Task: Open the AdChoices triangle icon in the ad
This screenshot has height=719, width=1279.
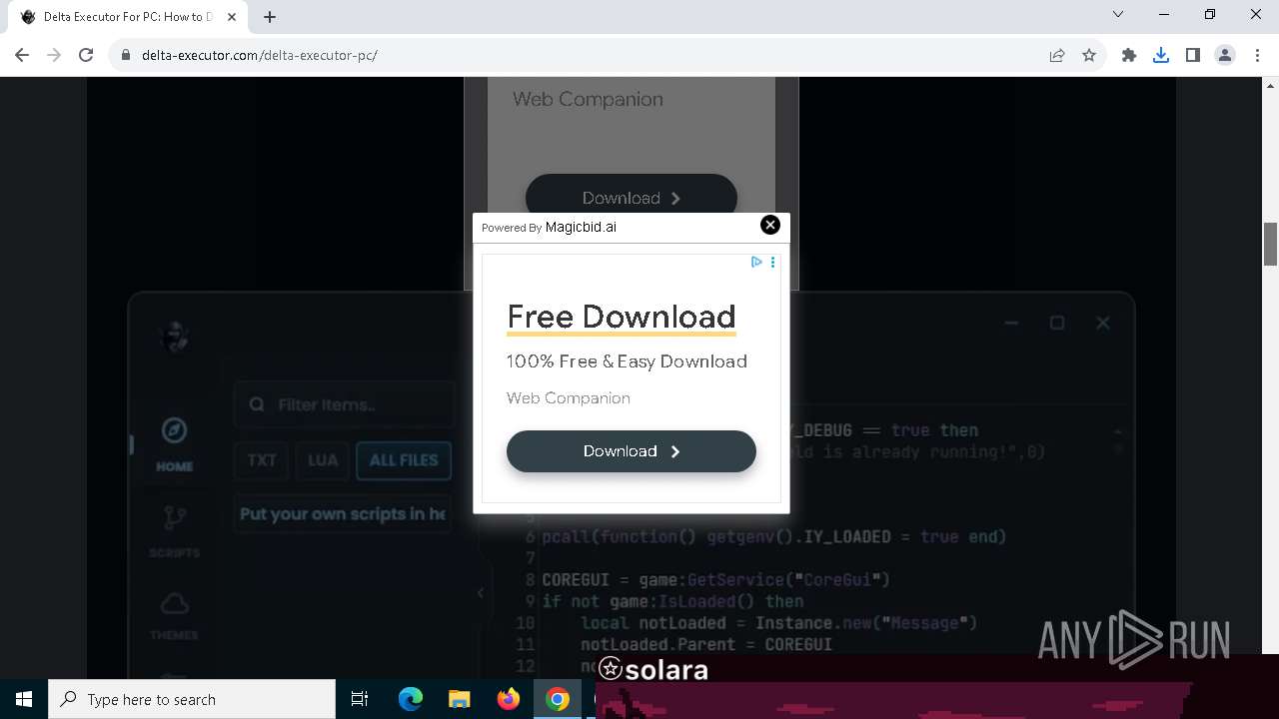Action: 756,262
